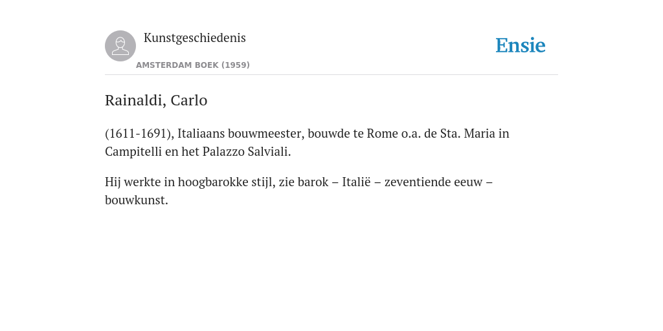Image resolution: width=663 pixels, height=331 pixels.
Task: Click the horizontal divider under the header
Action: click(331, 75)
